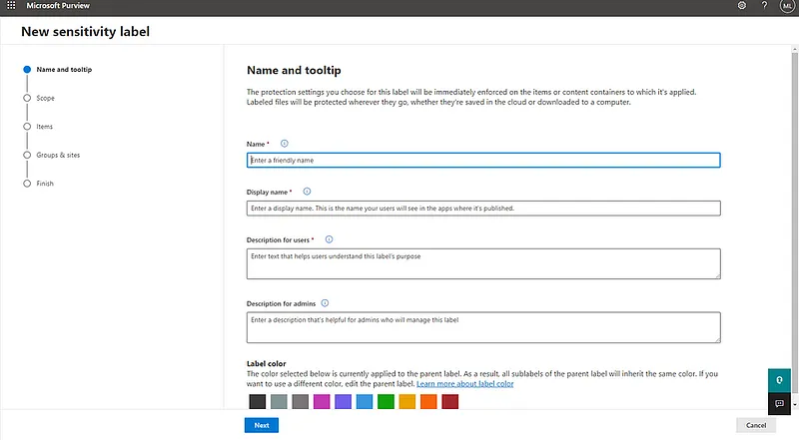Pick the dark red label color swatch

point(450,401)
